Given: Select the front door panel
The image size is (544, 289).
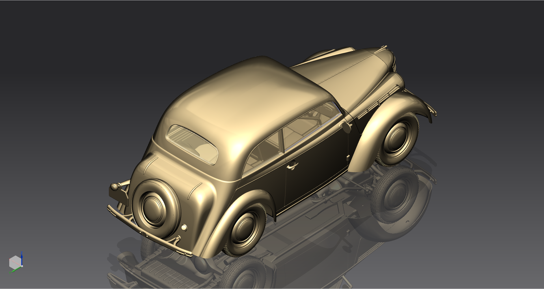Looking at the screenshot, I should click(x=318, y=162).
